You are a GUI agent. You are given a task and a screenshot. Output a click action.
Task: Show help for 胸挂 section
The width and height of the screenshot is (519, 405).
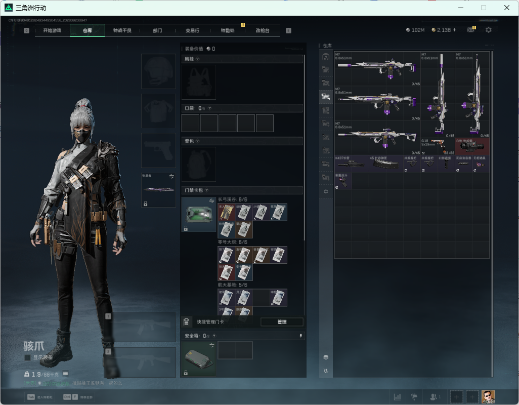click(198, 59)
